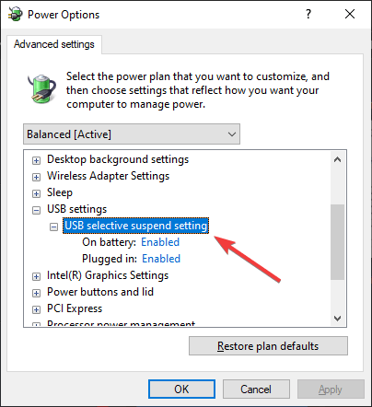Click the question mark help button
This screenshot has width=372, height=407.
click(308, 14)
